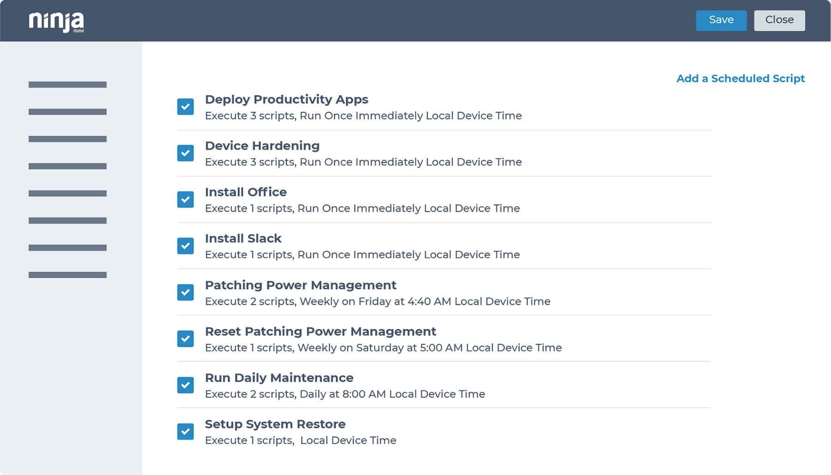Select the second sidebar navigation item
The width and height of the screenshot is (831, 475).
click(67, 112)
